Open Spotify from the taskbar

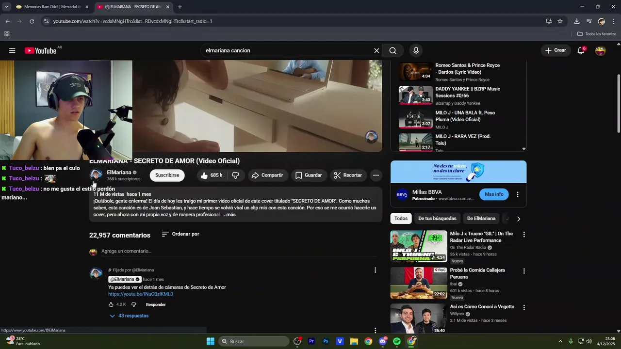[397, 341]
